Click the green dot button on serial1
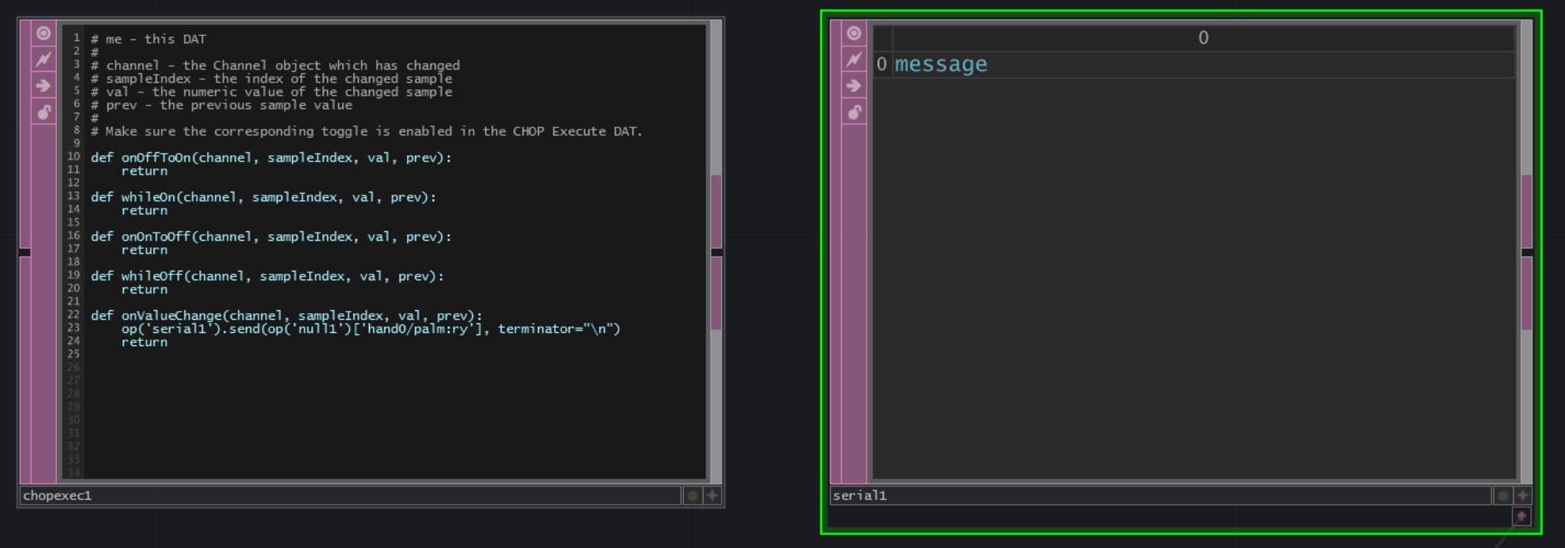1565x548 pixels. pos(1502,496)
